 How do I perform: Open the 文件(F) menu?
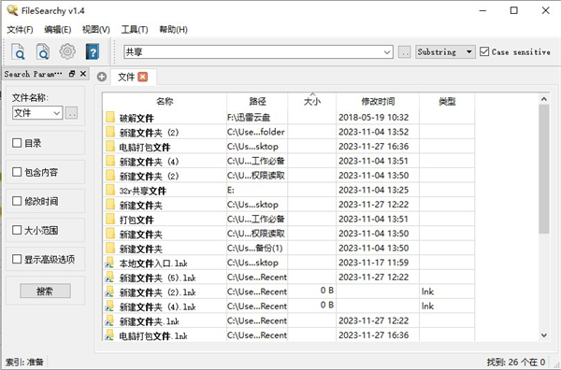tap(20, 29)
